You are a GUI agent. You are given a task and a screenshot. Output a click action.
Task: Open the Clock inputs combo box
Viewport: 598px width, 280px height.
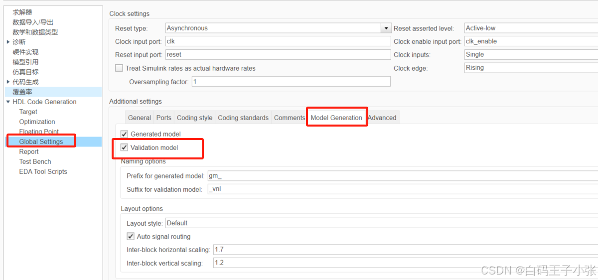pos(531,55)
